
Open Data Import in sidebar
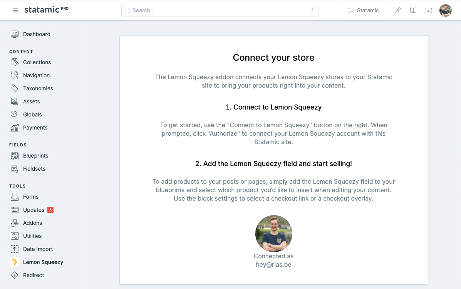coord(38,249)
